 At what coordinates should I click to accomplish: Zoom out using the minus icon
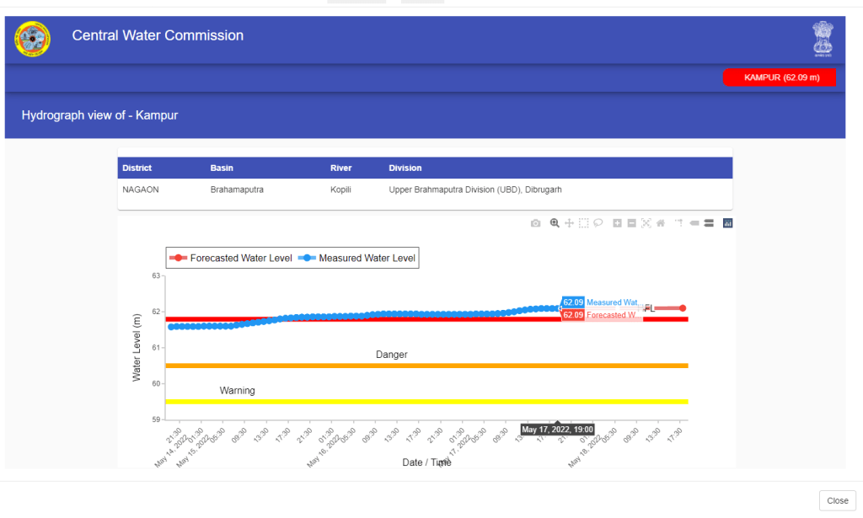632,223
